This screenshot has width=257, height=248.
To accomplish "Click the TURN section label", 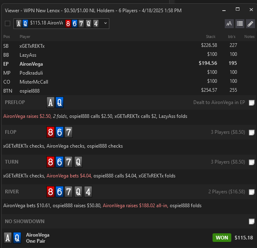I will [x=12, y=162].
